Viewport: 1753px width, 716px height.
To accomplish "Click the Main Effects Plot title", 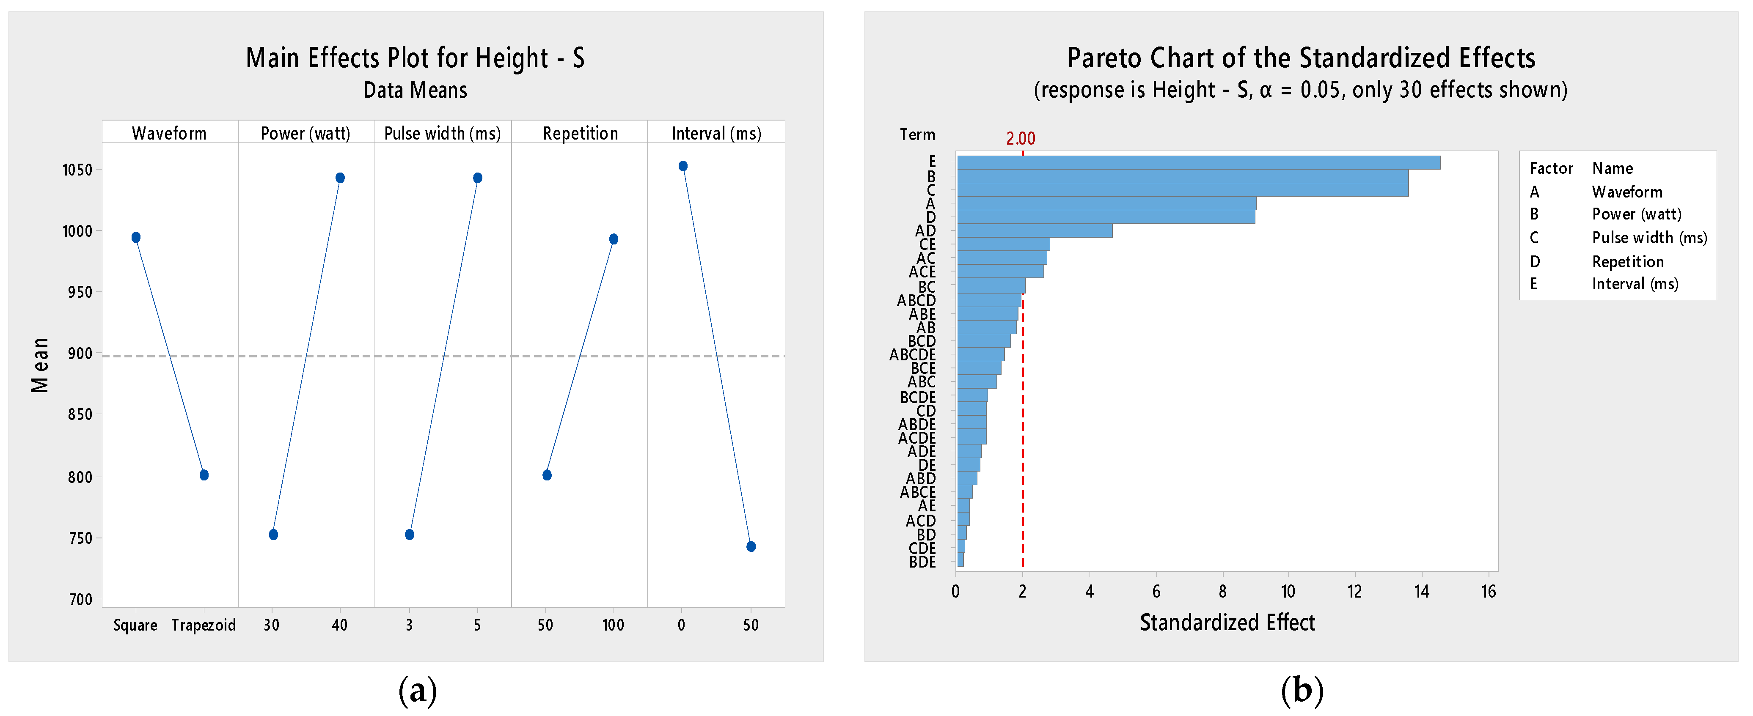I will 415,58.
